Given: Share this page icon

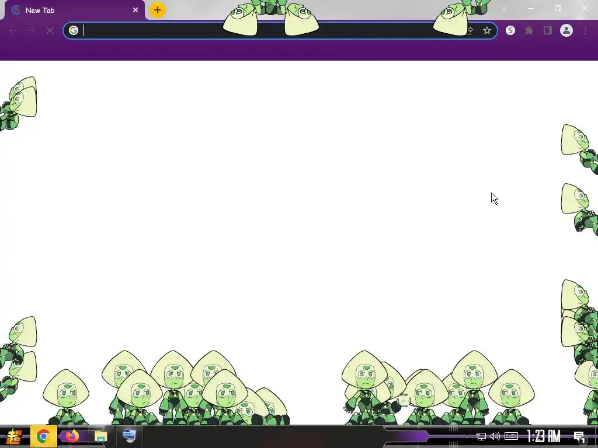Looking at the screenshot, I should tap(470, 30).
